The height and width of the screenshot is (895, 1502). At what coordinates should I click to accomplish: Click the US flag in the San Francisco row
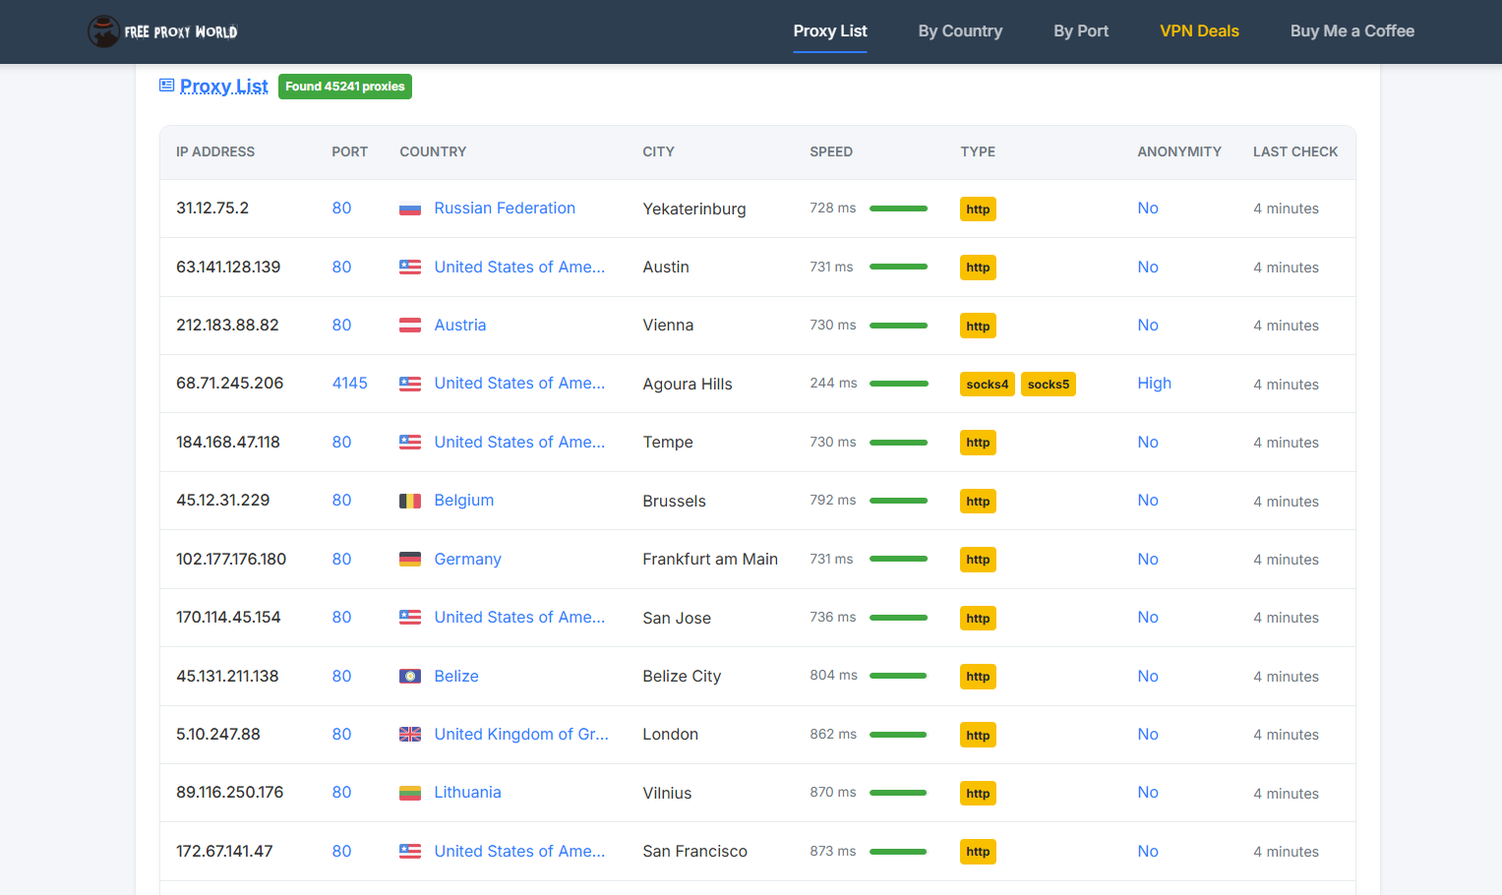410,851
